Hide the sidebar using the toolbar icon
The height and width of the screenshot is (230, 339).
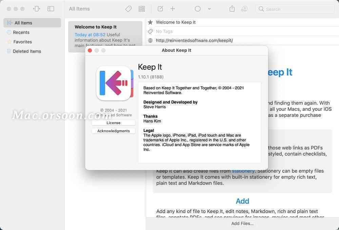(51, 9)
